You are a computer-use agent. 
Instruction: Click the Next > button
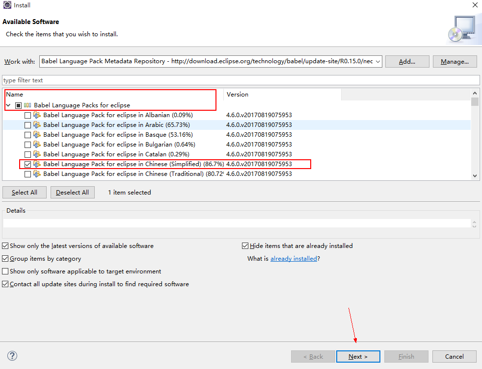click(x=358, y=356)
